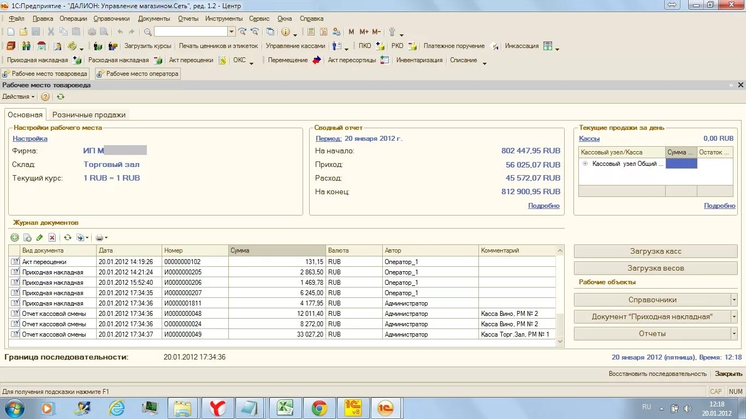Open the Рабочее место оператора window button
Viewport: 746px width, 419px height.
tap(137, 74)
